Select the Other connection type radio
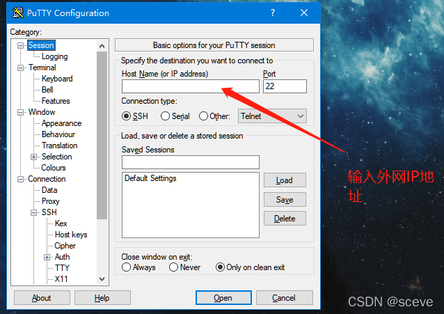Viewport: 444px width, 314px height. coord(203,116)
